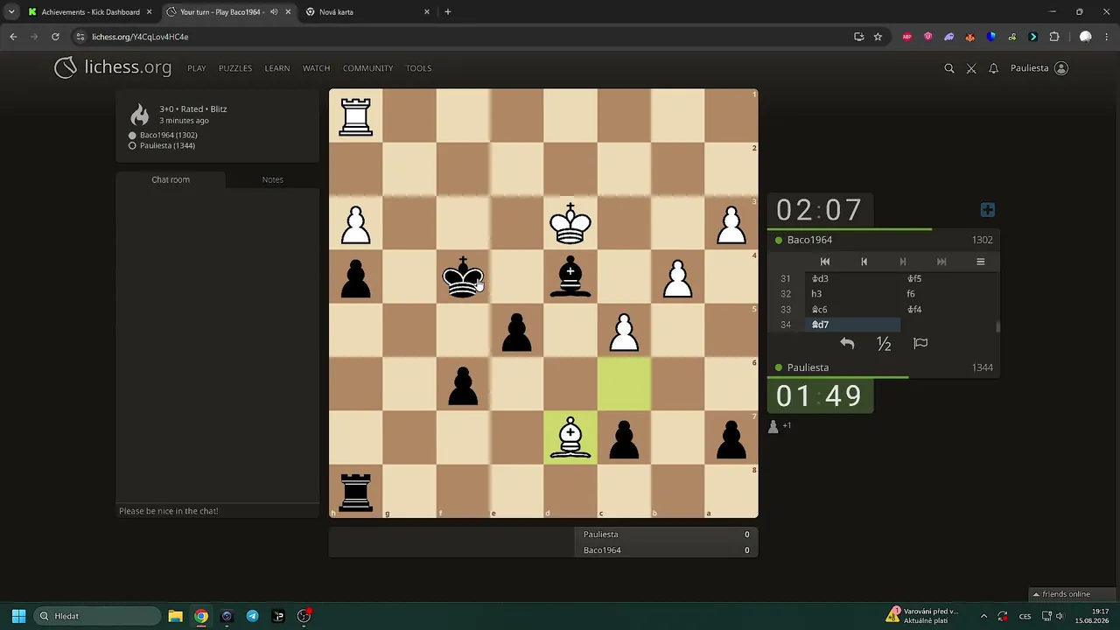Open the PLAY menu
The height and width of the screenshot is (630, 1120).
197,68
